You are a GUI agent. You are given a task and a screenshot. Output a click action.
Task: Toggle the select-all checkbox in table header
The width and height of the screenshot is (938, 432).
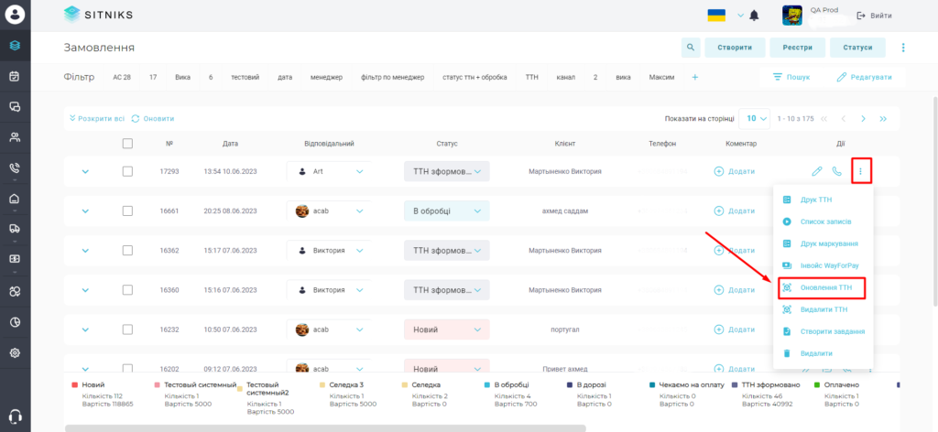coord(127,144)
